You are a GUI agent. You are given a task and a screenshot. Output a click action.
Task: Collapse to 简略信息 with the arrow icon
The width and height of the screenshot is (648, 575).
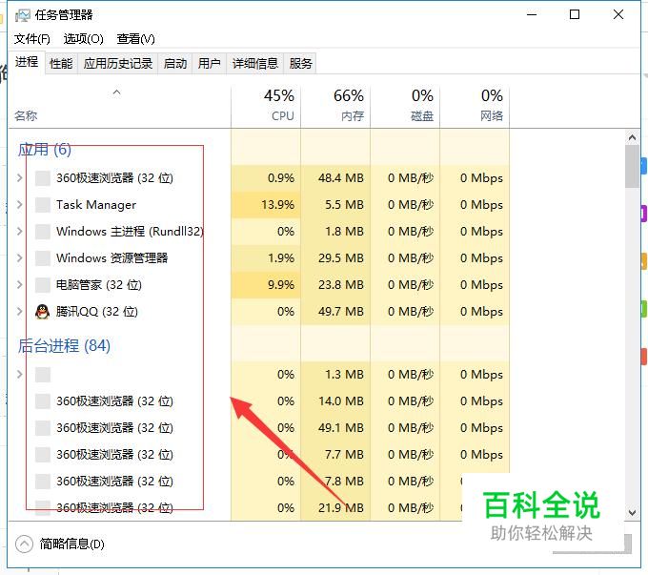coord(24,544)
